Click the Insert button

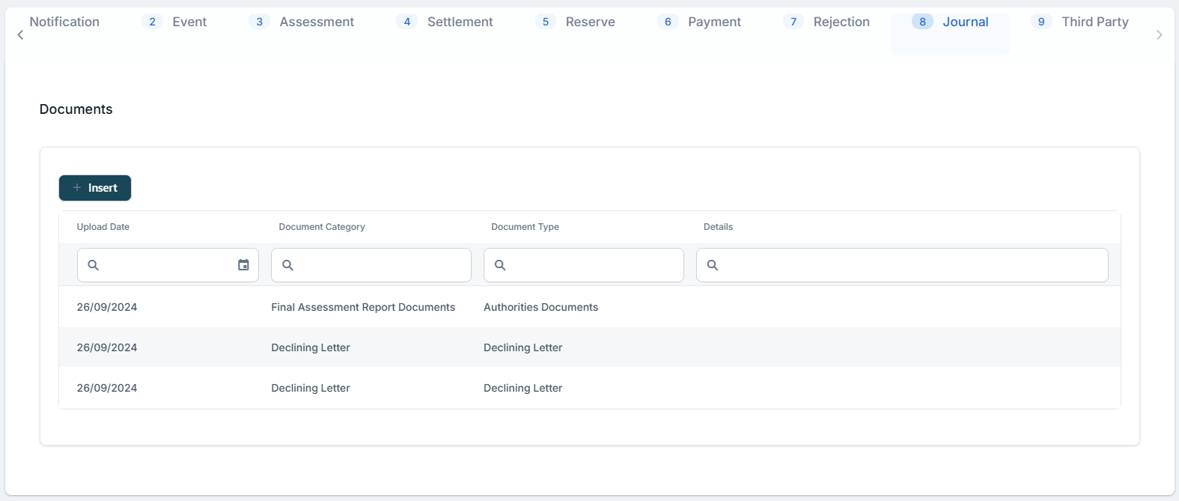coord(95,188)
